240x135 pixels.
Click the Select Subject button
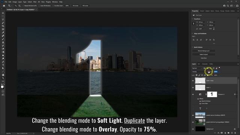tap(204, 54)
